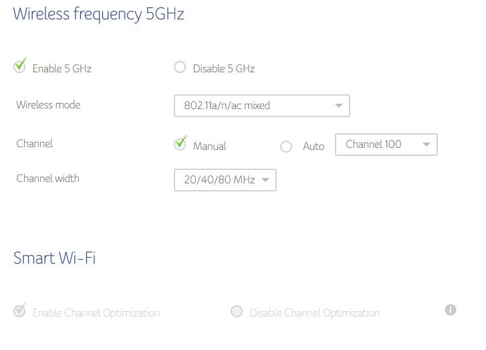Viewport: 486px width, 350px height.
Task: Click the arrow on the 802.11a/n/ac mixed box
Action: [x=338, y=106]
